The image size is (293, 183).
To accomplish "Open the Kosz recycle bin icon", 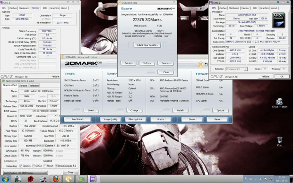I will point(280,141).
